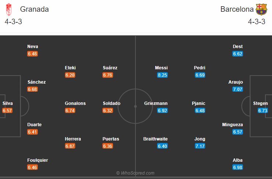Select Neva's 6.48 rating badge

click(32, 54)
